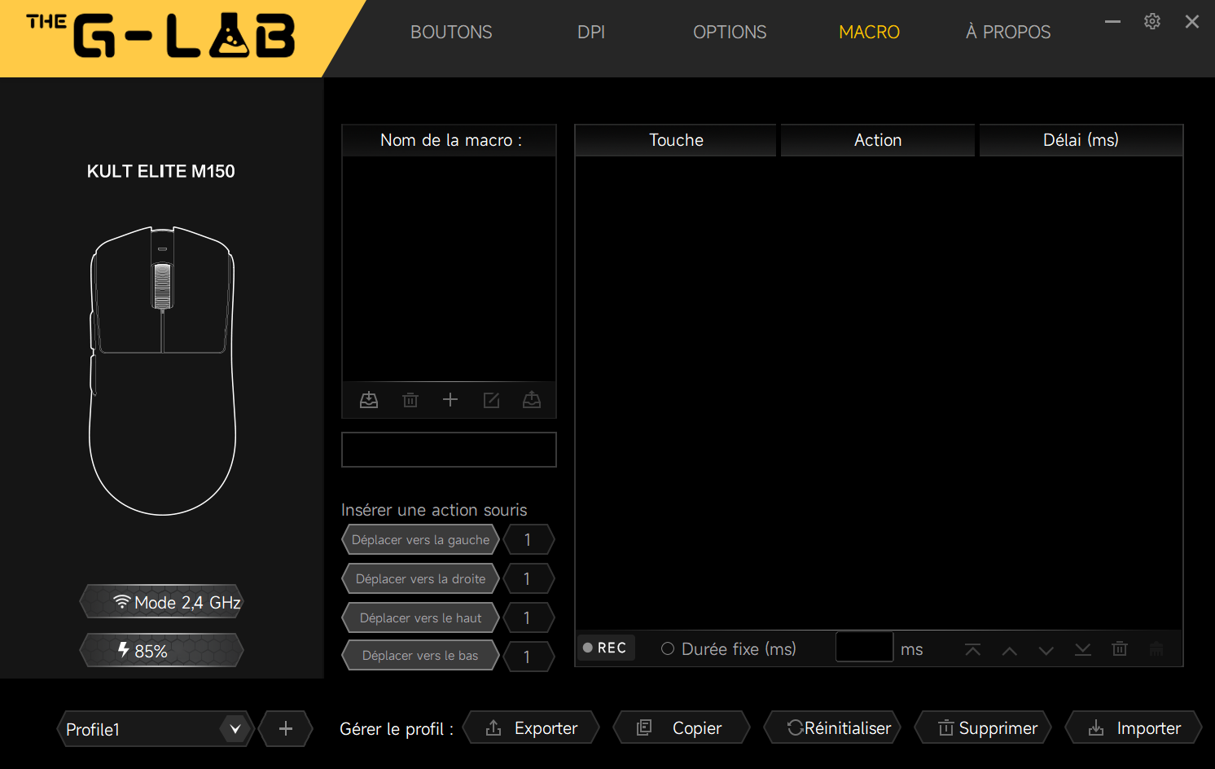
Task: Move the macro action up one row
Action: tap(1010, 650)
